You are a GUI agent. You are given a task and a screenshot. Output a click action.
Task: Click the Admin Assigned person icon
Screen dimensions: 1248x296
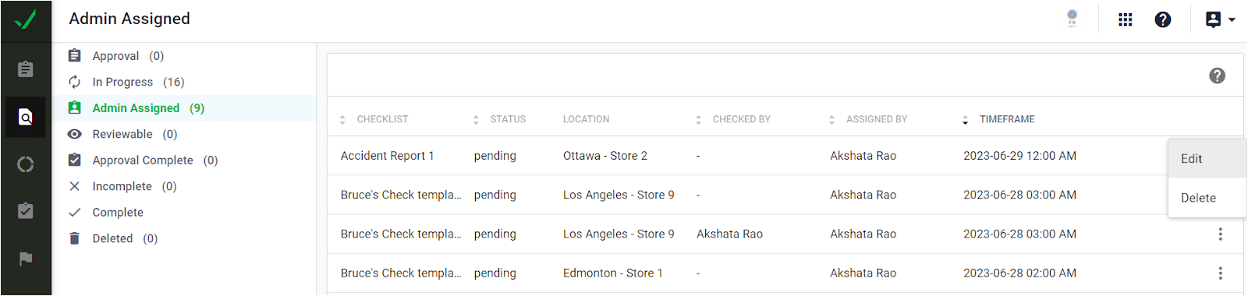(x=75, y=107)
